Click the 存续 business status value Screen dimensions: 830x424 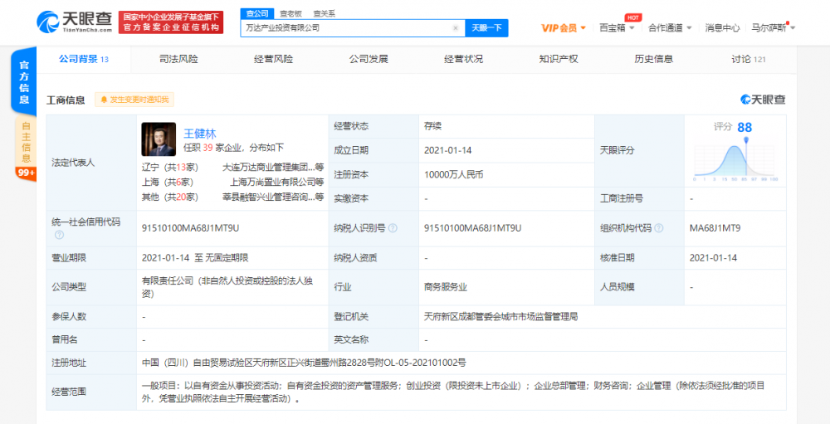click(432, 126)
